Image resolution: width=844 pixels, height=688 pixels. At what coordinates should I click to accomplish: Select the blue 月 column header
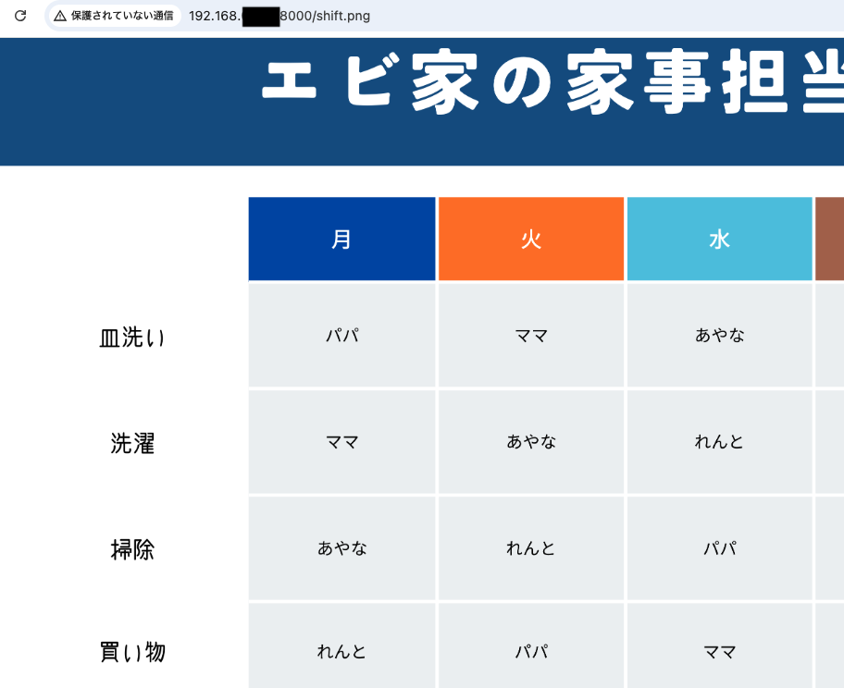coord(341,239)
